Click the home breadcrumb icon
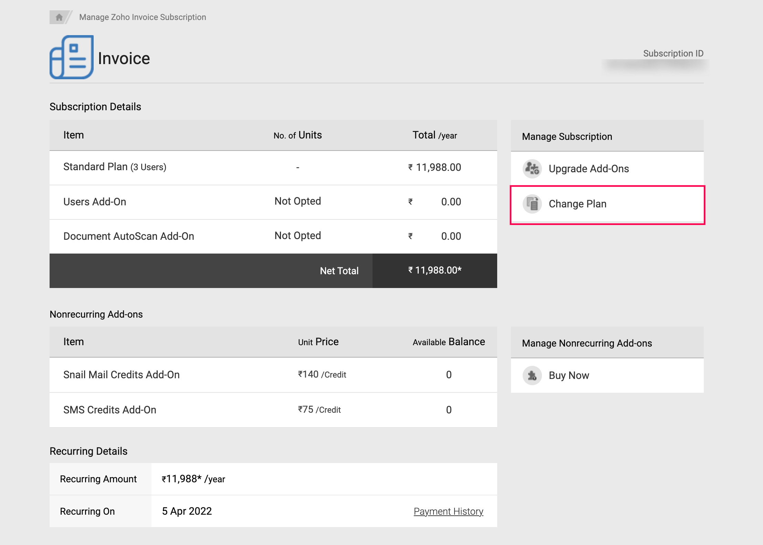The image size is (763, 545). [59, 17]
